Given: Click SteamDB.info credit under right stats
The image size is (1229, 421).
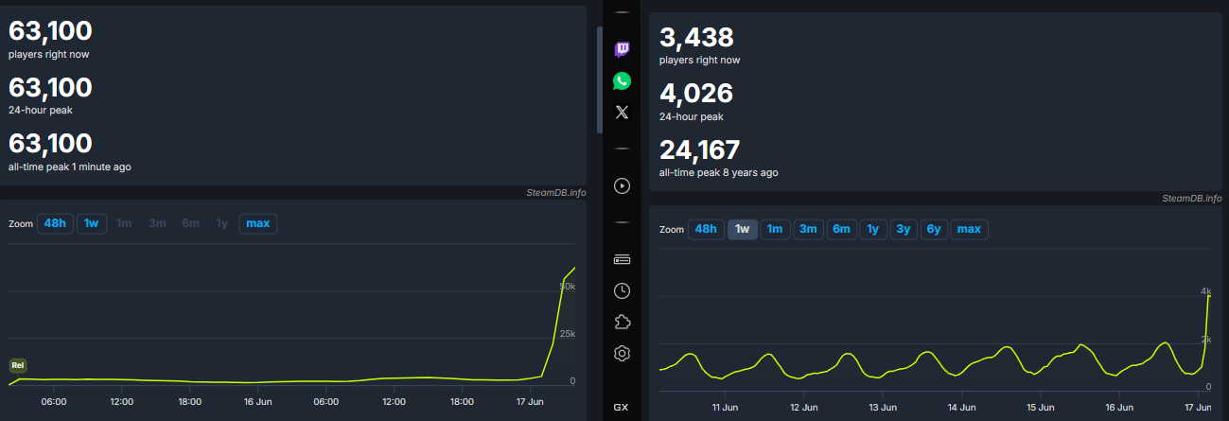Looking at the screenshot, I should click(1192, 198).
